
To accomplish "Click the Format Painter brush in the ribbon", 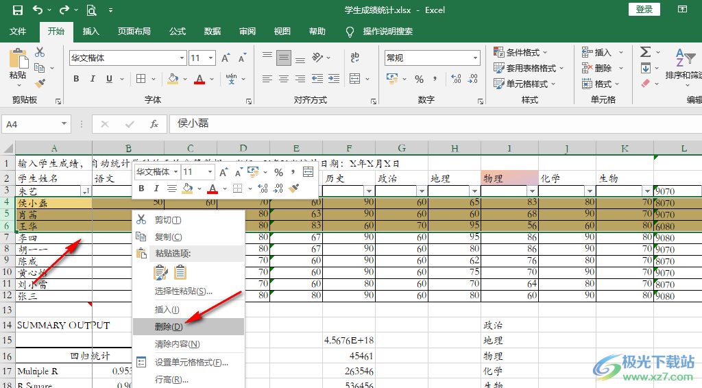I will click(40, 83).
